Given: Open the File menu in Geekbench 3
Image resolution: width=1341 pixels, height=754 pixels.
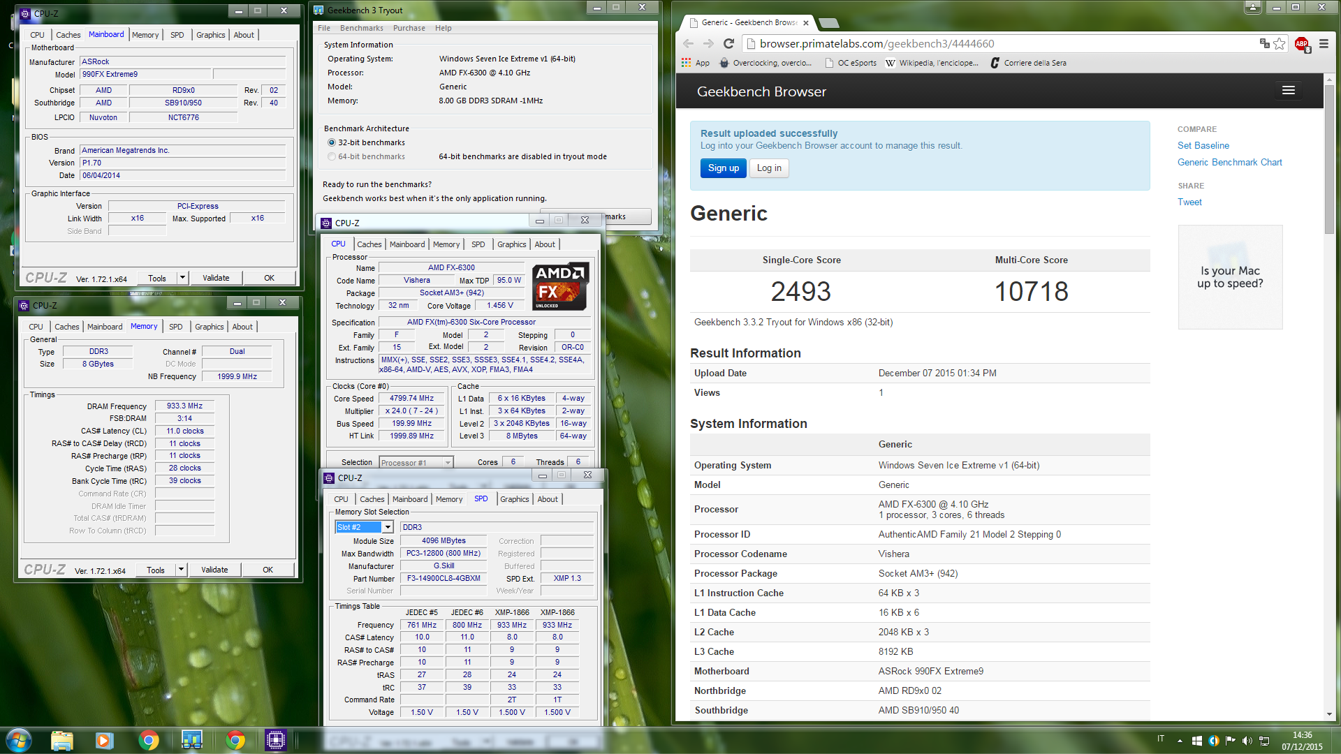Looking at the screenshot, I should tap(324, 28).
